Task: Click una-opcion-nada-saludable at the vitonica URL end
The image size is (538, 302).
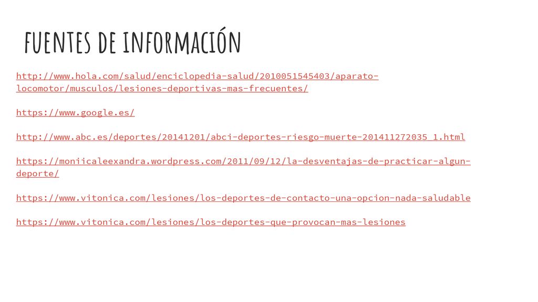Action: click(x=402, y=198)
